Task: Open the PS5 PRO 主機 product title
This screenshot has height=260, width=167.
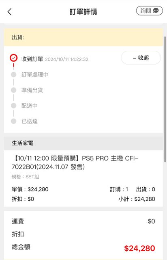Action: point(75,162)
